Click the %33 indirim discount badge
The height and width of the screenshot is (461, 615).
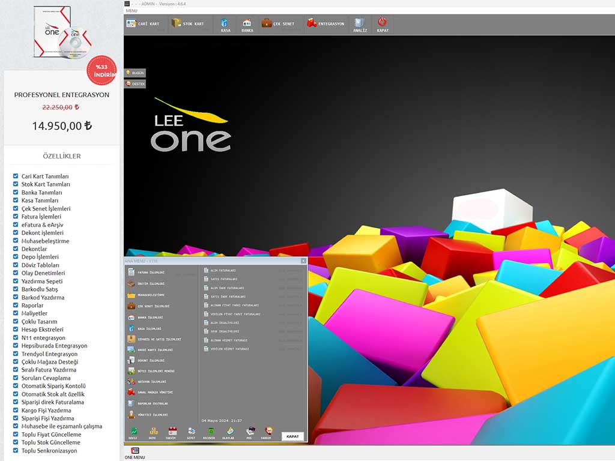click(x=101, y=70)
